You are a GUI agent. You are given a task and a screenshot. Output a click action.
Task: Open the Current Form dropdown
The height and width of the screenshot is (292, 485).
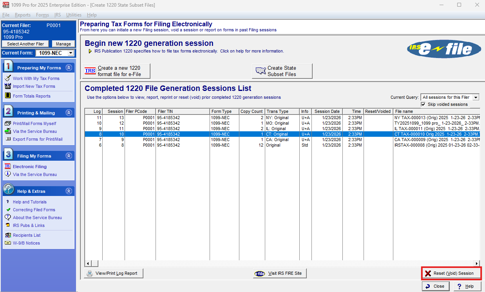71,53
